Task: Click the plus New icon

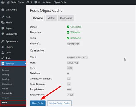Action: tap(44, 2)
